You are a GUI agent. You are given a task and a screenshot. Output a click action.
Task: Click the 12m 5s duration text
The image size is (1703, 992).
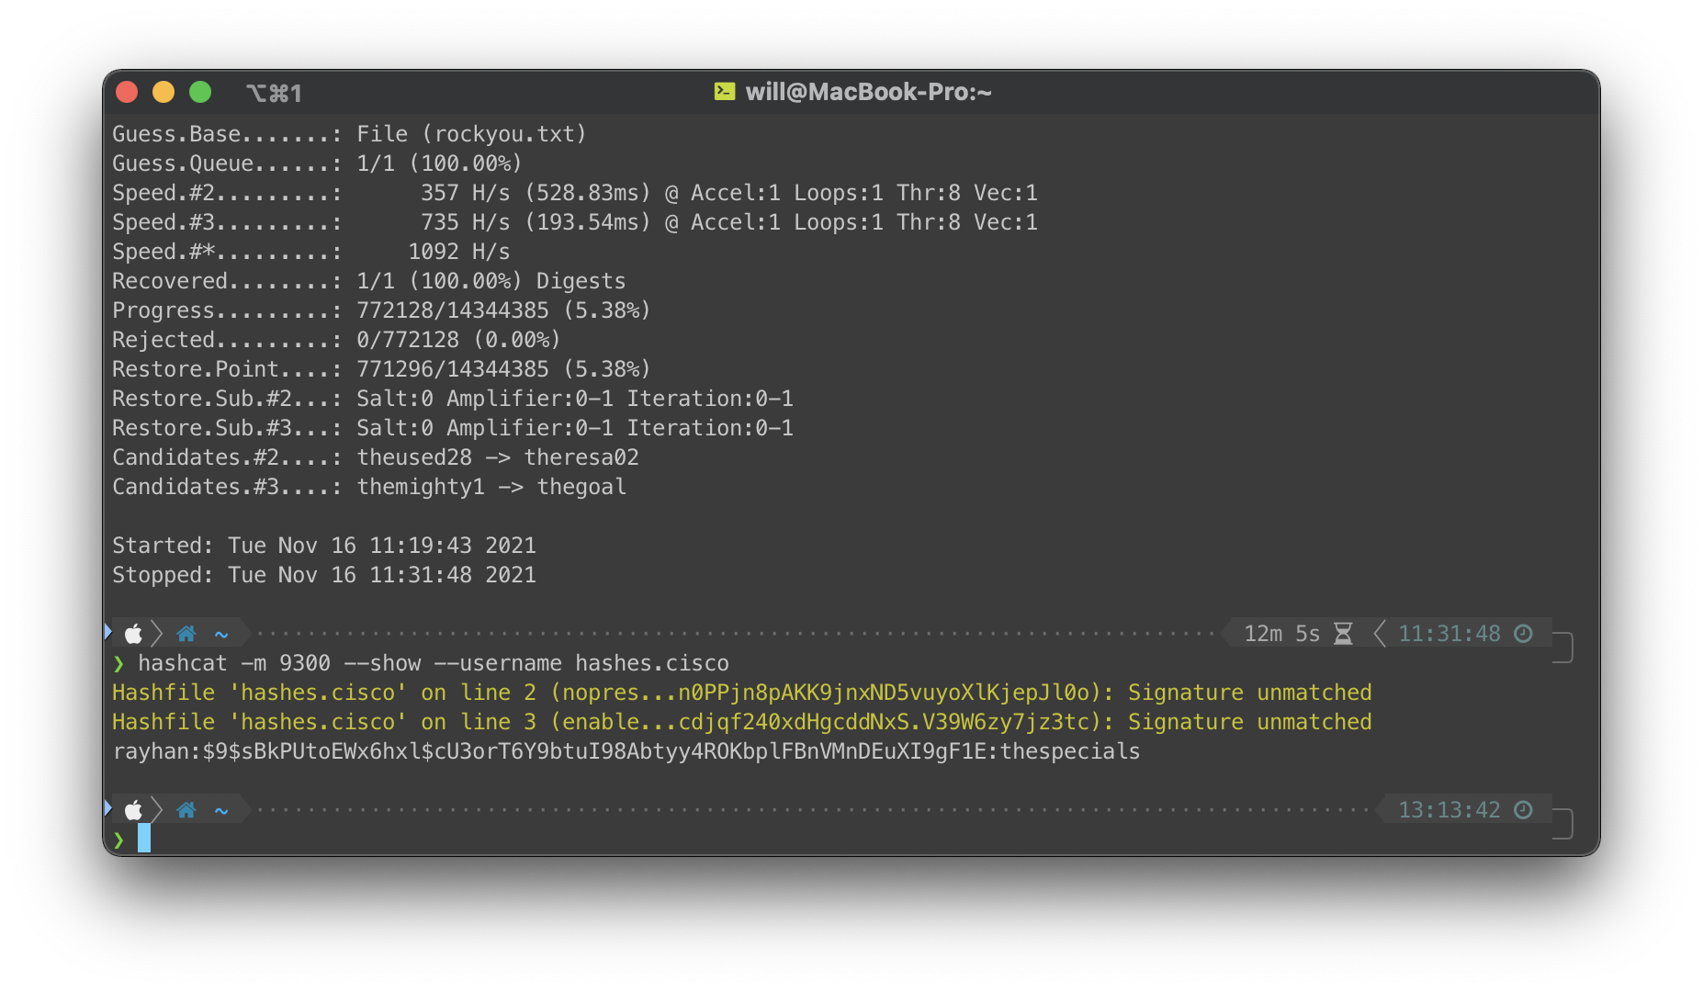pos(1281,634)
